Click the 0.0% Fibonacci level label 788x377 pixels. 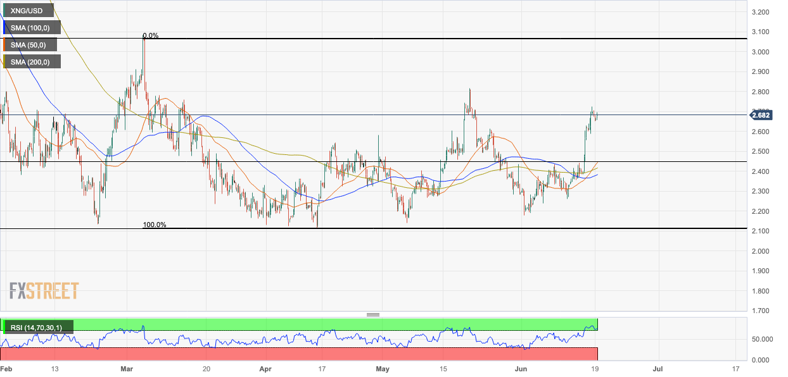[150, 36]
